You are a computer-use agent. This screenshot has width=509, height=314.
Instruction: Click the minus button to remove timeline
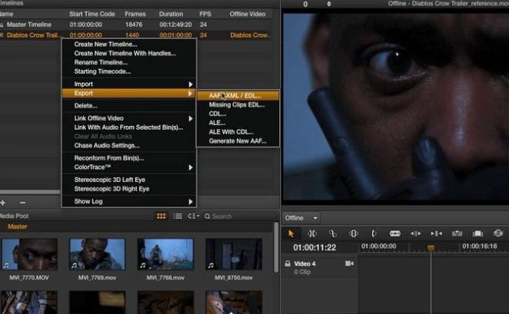(22, 202)
